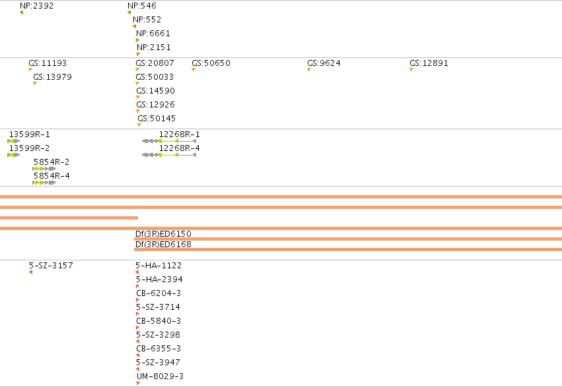Click the triangle marker below NP:2392
562x387 pixels.
22,13
